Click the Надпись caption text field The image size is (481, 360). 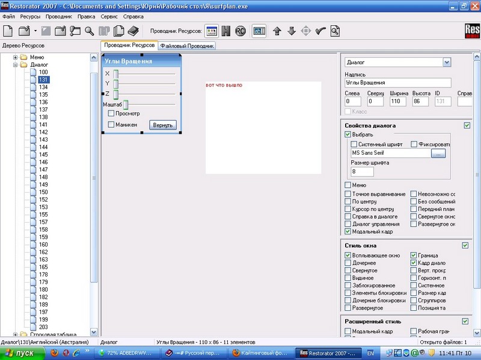click(397, 83)
